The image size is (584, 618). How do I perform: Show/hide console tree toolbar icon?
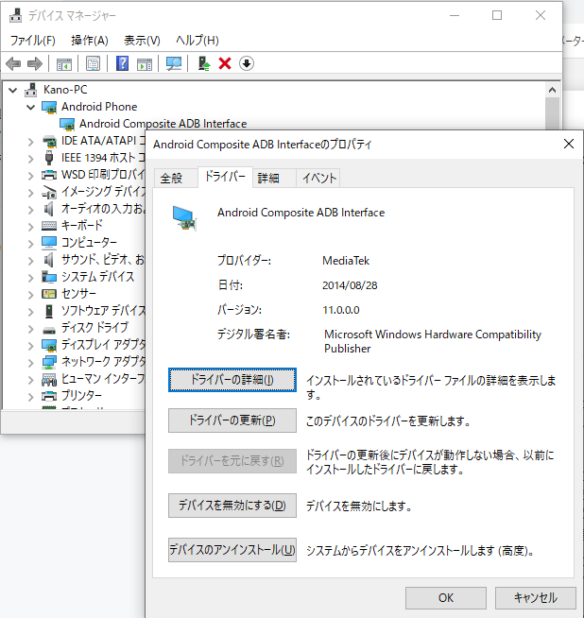click(64, 64)
